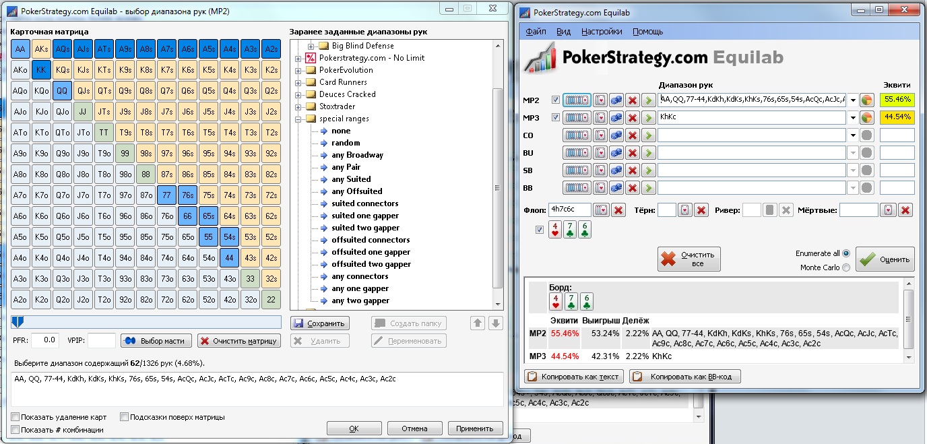Open the flop card picker

(x=601, y=210)
